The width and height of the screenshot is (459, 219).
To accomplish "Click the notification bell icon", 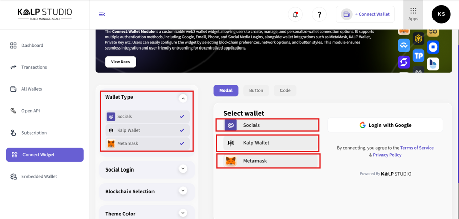I will (295, 14).
